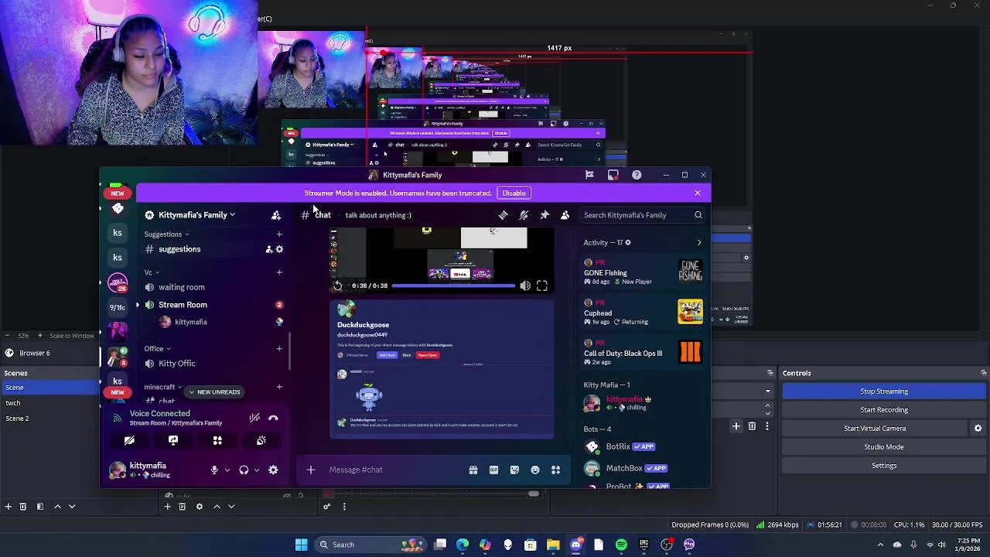This screenshot has width=990, height=557.
Task: Mute the chat video volume speaker
Action: [x=525, y=286]
